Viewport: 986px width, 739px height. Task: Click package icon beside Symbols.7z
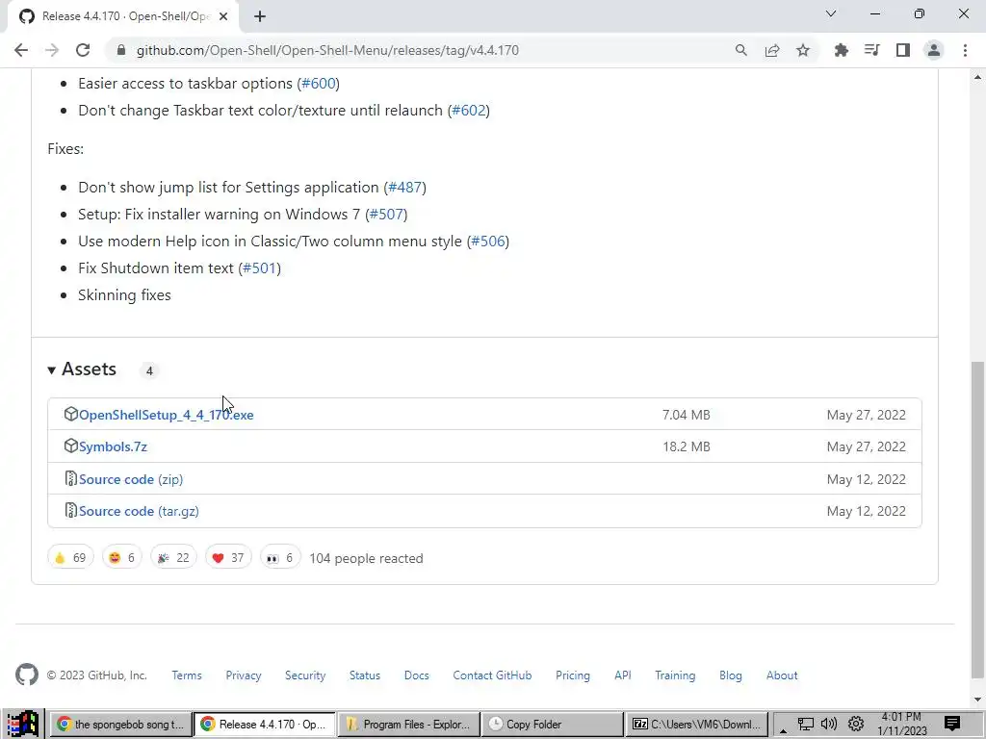(x=70, y=446)
